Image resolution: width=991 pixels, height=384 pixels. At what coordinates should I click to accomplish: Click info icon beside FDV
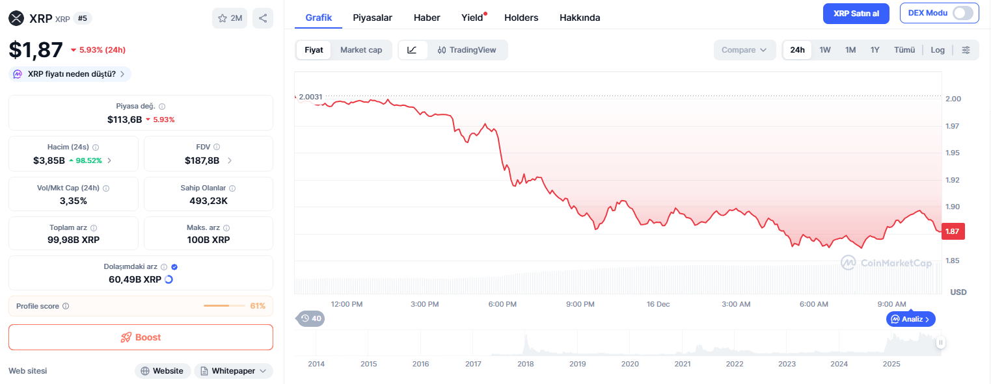click(x=217, y=147)
